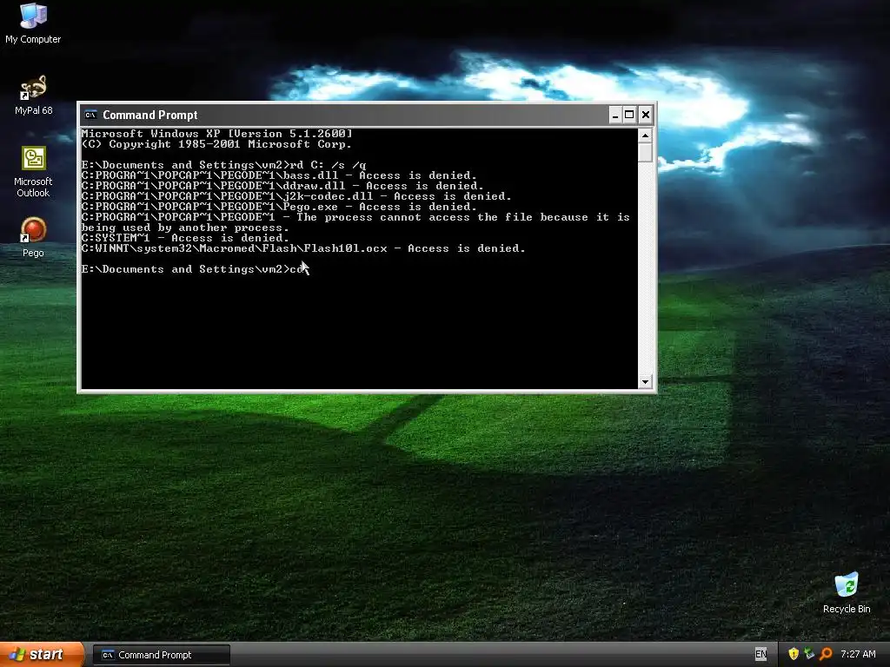Select the Recycle Bin icon
The width and height of the screenshot is (890, 667).
point(847,592)
